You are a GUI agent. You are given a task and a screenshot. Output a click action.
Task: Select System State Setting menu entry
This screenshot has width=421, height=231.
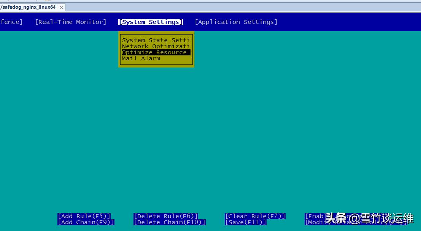156,40
